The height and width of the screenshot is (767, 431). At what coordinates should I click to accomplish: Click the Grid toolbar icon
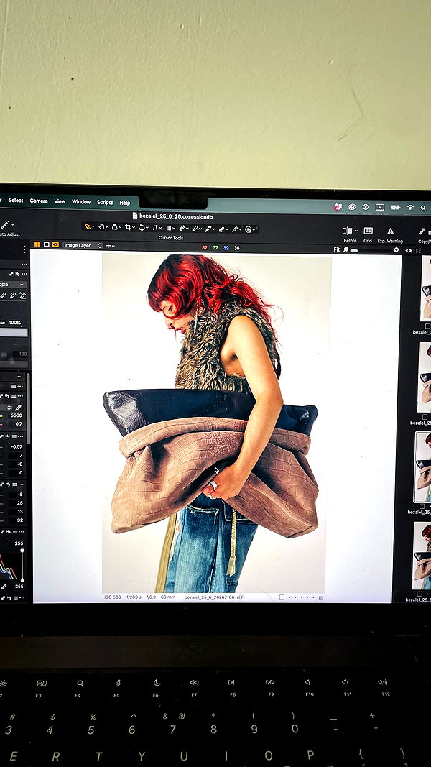(368, 231)
